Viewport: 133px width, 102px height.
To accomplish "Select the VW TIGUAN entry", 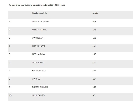I will coord(38,38).
